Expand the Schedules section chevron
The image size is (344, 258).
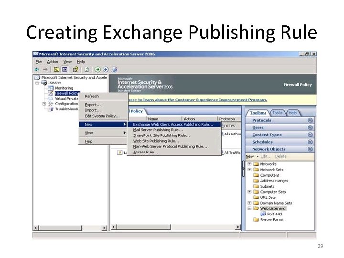click(310, 142)
